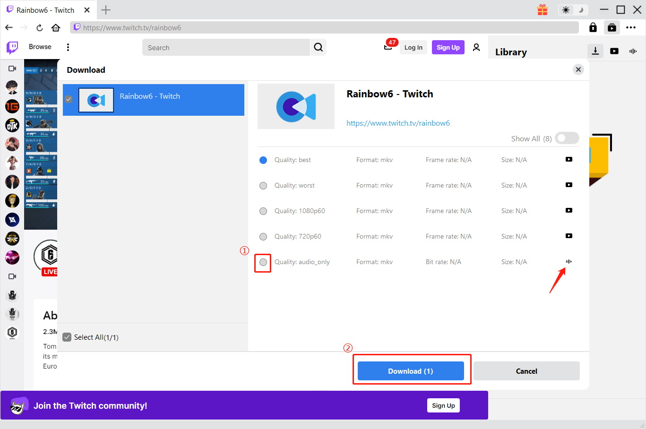Click the forward navigation arrow
646x429 pixels.
pos(24,27)
